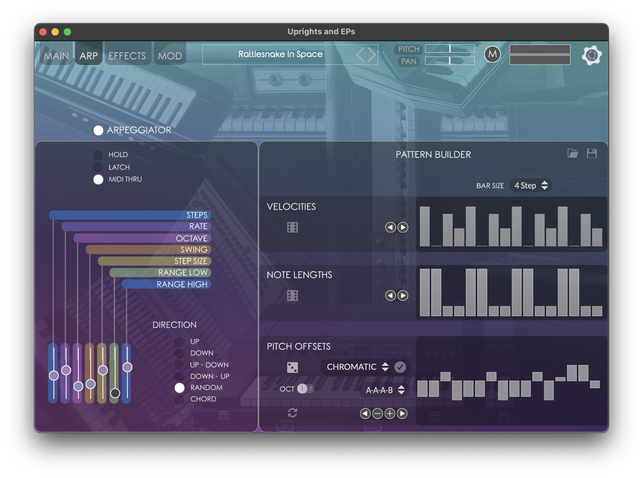
Task: Click the M mono button
Action: click(x=492, y=55)
